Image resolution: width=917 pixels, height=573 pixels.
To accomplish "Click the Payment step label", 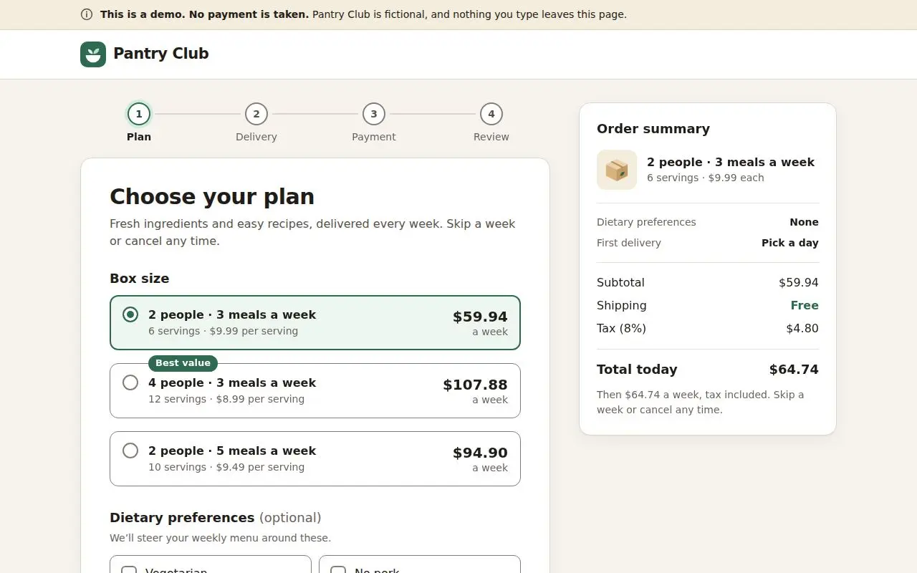I will [x=374, y=137].
